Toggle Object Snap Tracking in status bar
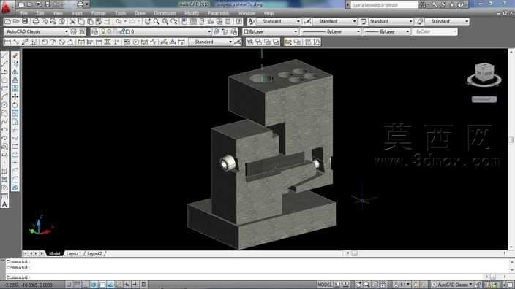 coord(110,285)
